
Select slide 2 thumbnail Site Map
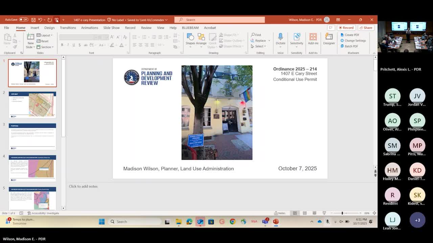(x=32, y=105)
